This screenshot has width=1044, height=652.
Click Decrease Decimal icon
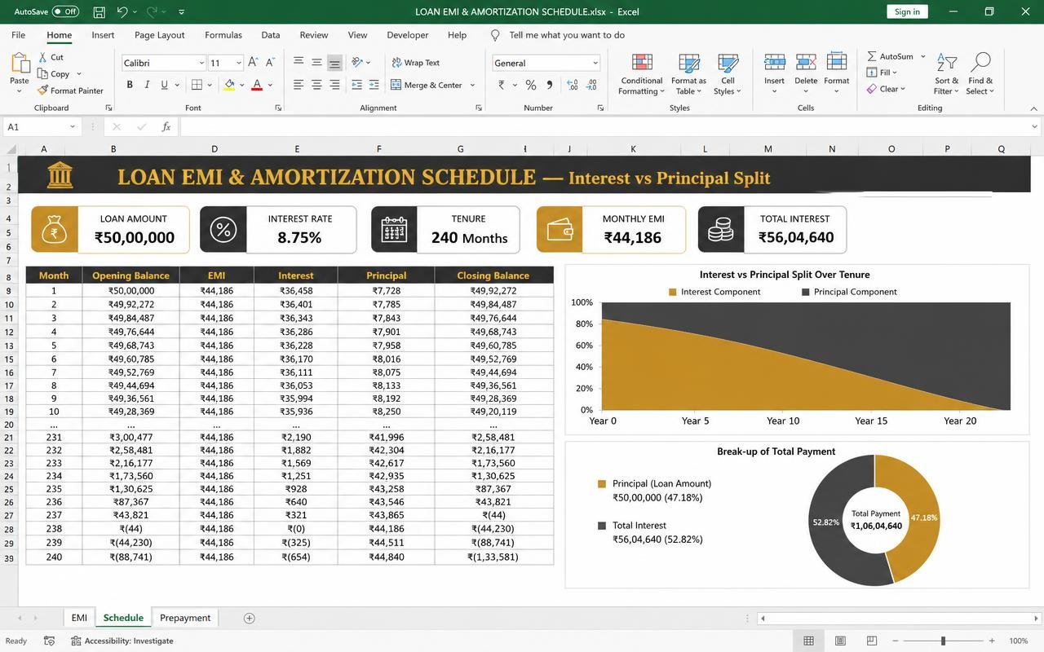click(x=590, y=85)
